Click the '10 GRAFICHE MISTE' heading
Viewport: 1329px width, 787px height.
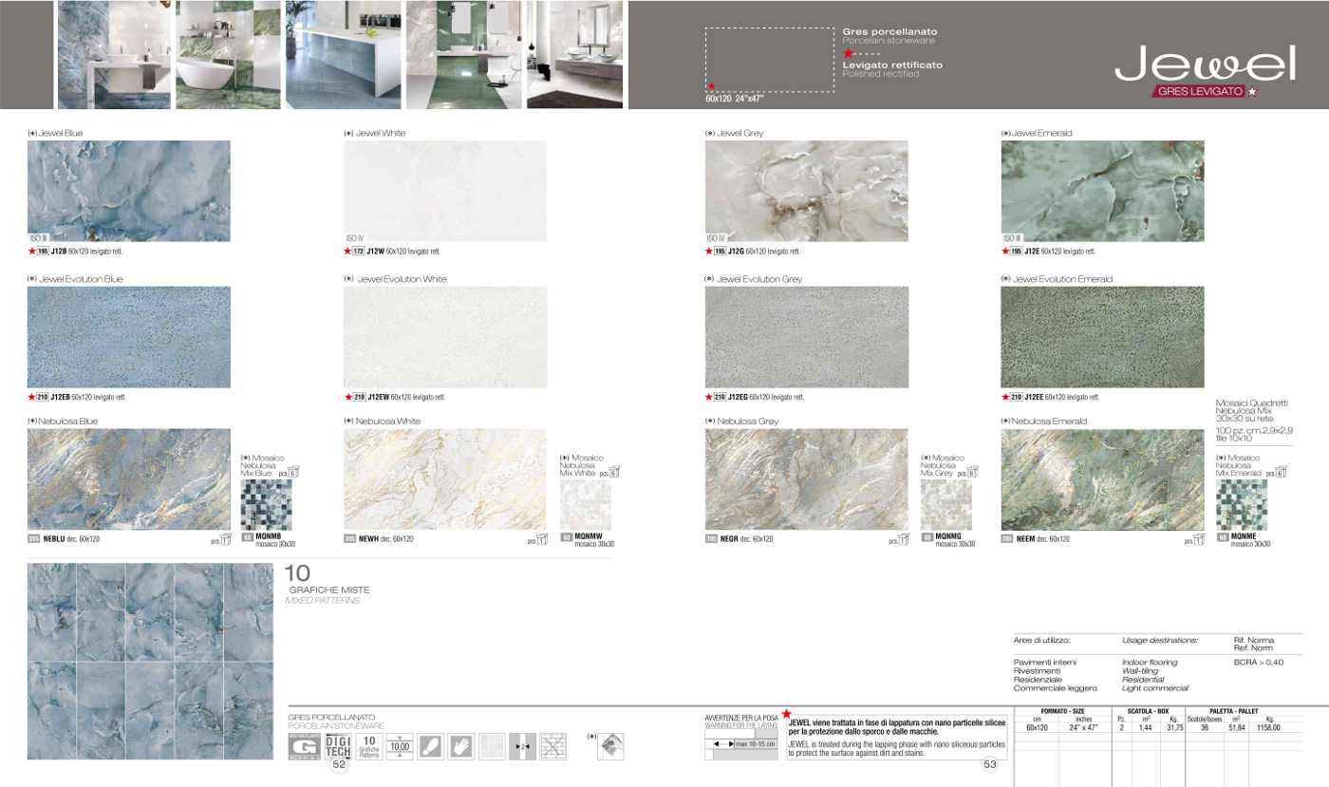pos(328,580)
